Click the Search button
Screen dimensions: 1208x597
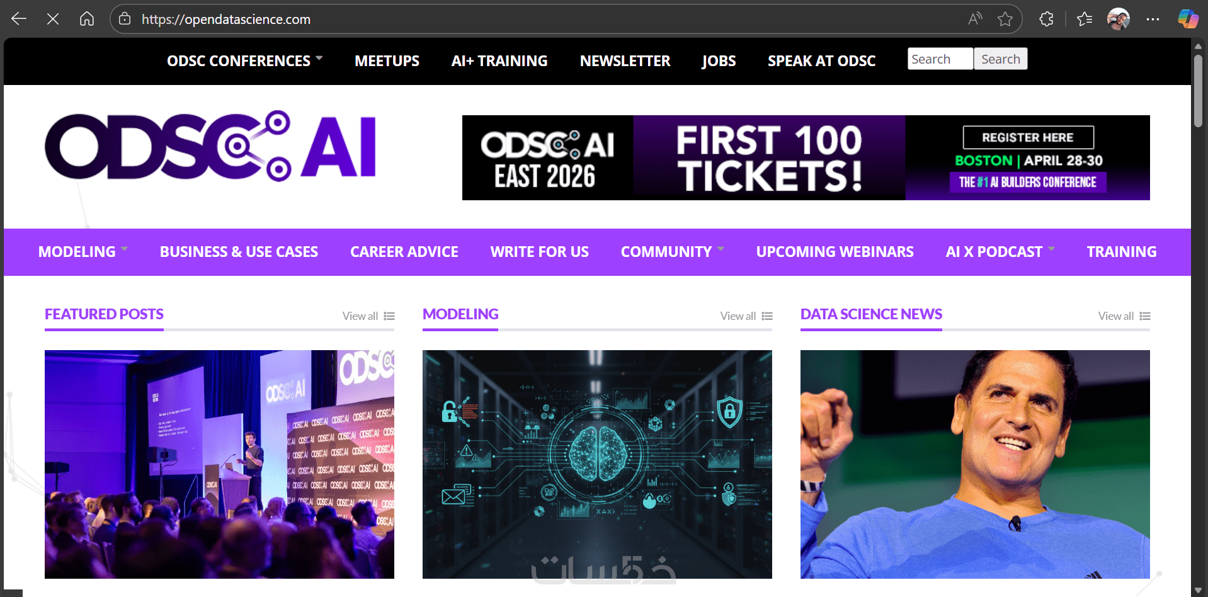click(1000, 59)
